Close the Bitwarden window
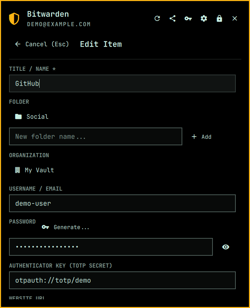Viewport: 250px width, 308px height. pos(235,18)
